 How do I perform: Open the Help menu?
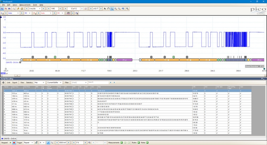tap(41, 5)
